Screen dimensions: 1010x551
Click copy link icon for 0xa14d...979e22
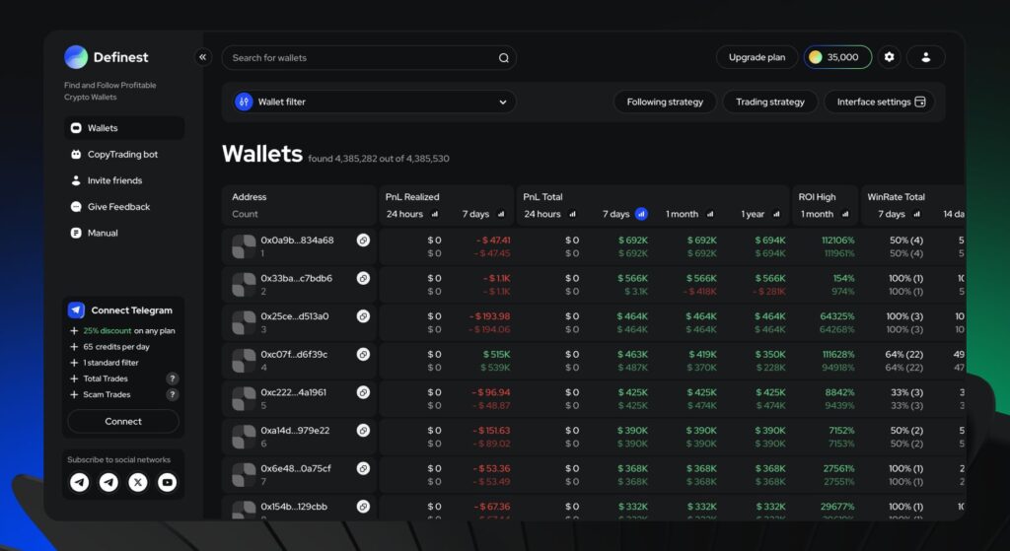pos(363,430)
